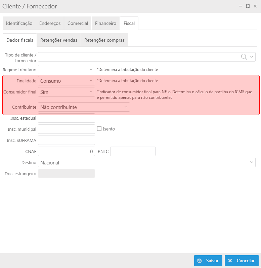
Task: Open the Regime tributário dropdown
Action: (67, 70)
